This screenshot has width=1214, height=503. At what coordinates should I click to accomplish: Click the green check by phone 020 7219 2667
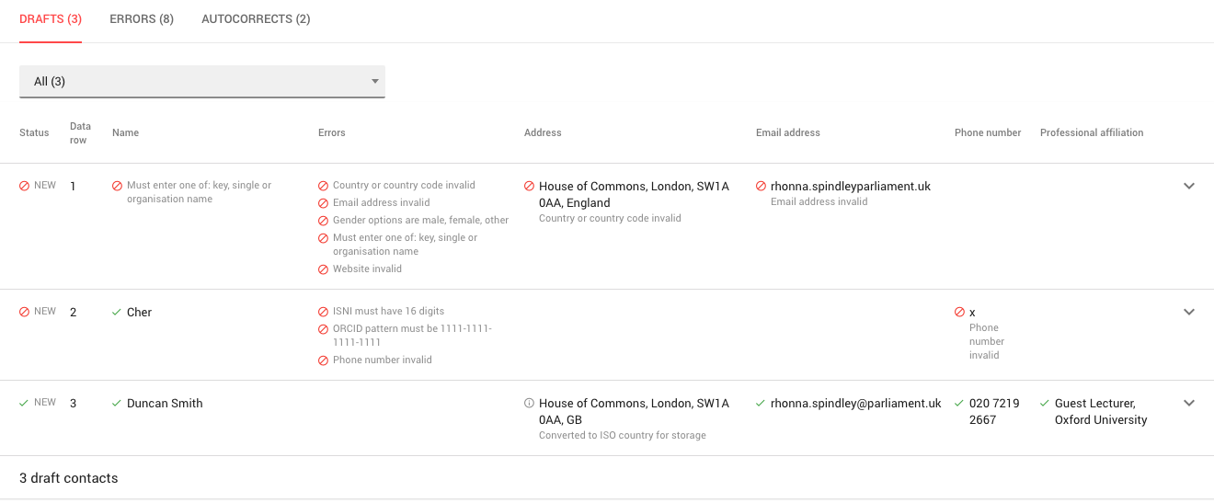click(x=959, y=404)
